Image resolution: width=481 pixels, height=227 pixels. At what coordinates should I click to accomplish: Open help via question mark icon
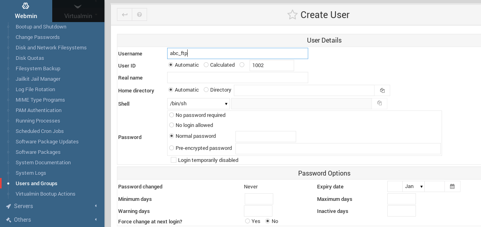(139, 14)
